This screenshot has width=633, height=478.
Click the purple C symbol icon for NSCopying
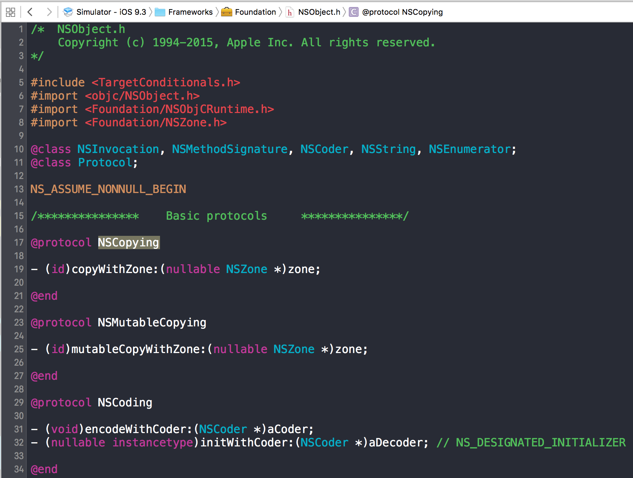353,12
